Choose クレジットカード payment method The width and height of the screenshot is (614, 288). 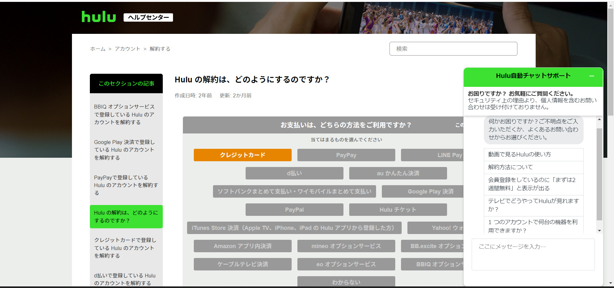tap(242, 155)
